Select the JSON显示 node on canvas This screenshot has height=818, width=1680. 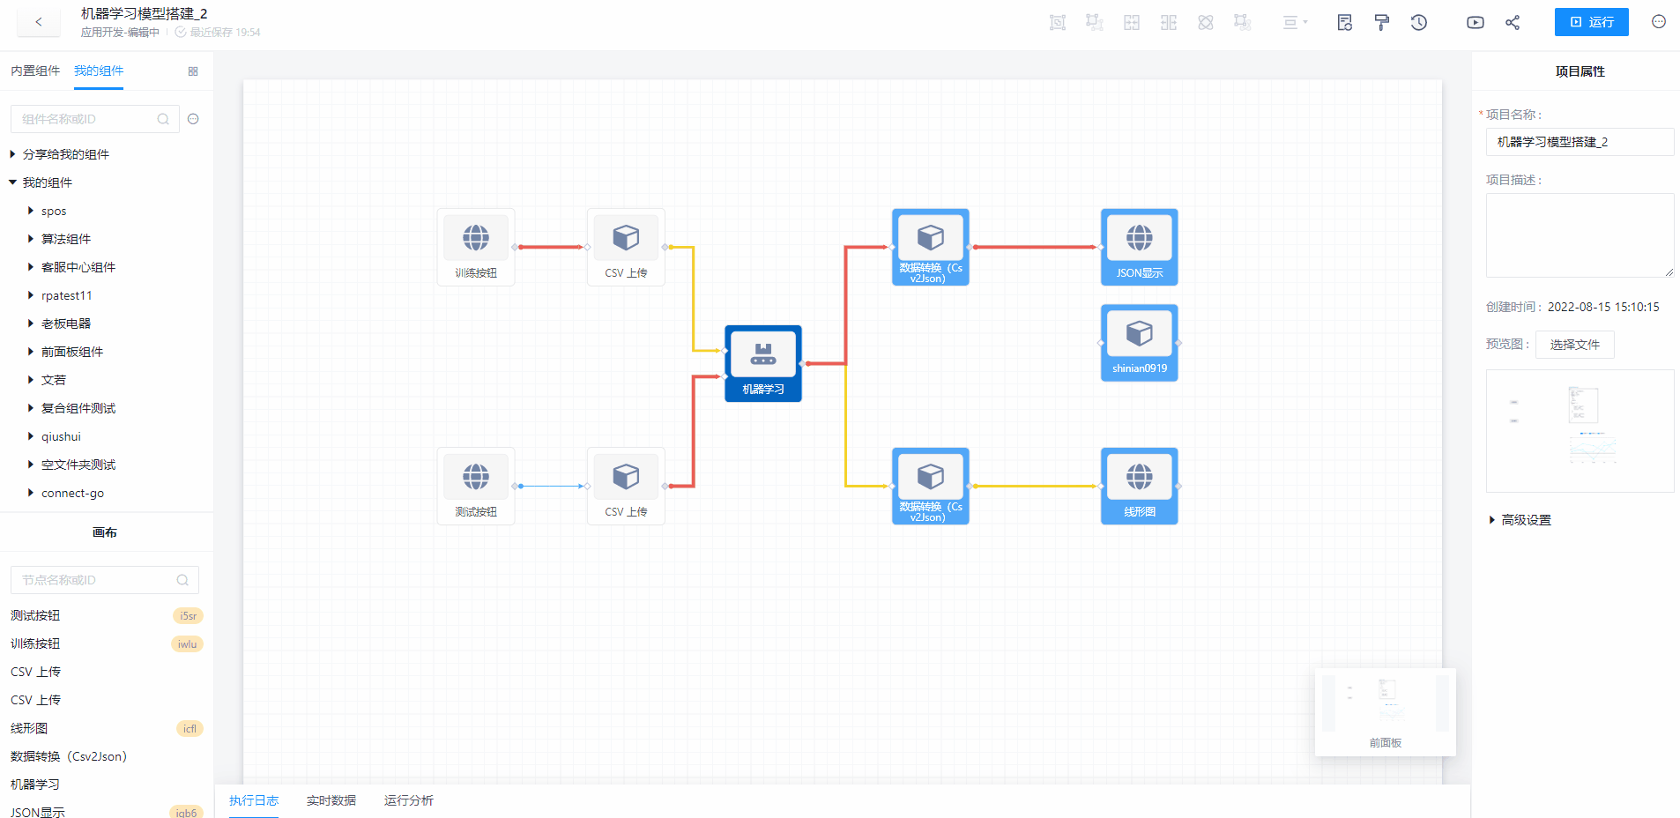(1139, 247)
